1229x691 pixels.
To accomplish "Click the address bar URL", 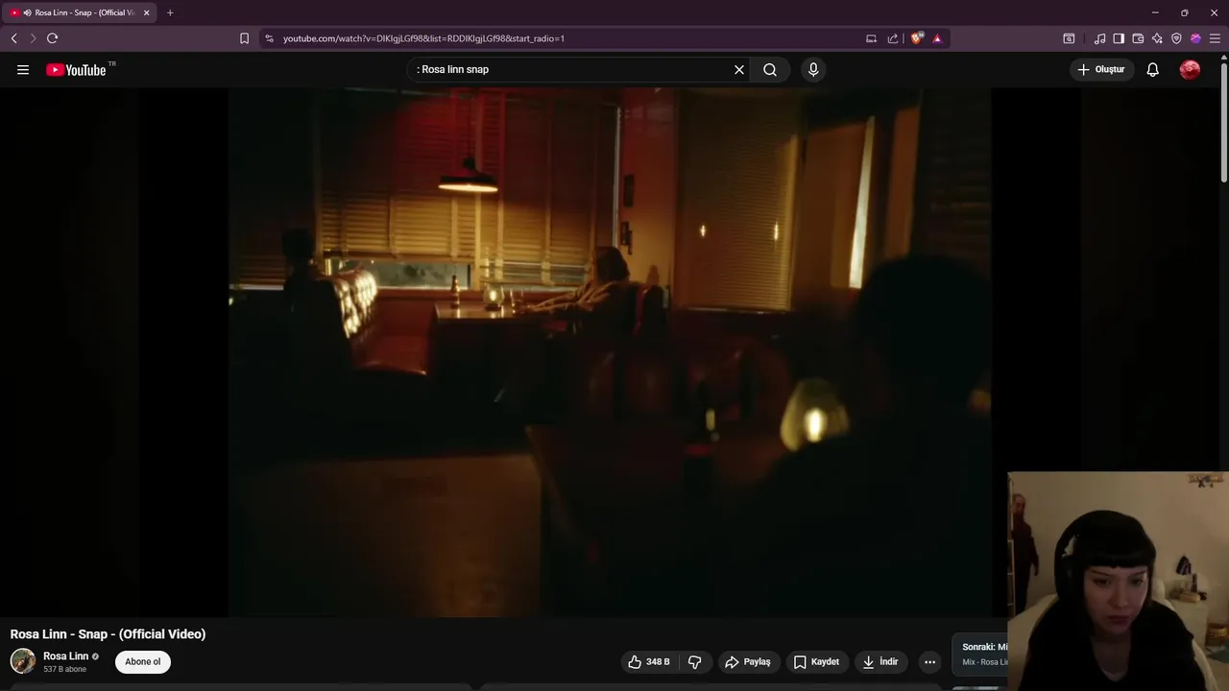I will pos(423,38).
